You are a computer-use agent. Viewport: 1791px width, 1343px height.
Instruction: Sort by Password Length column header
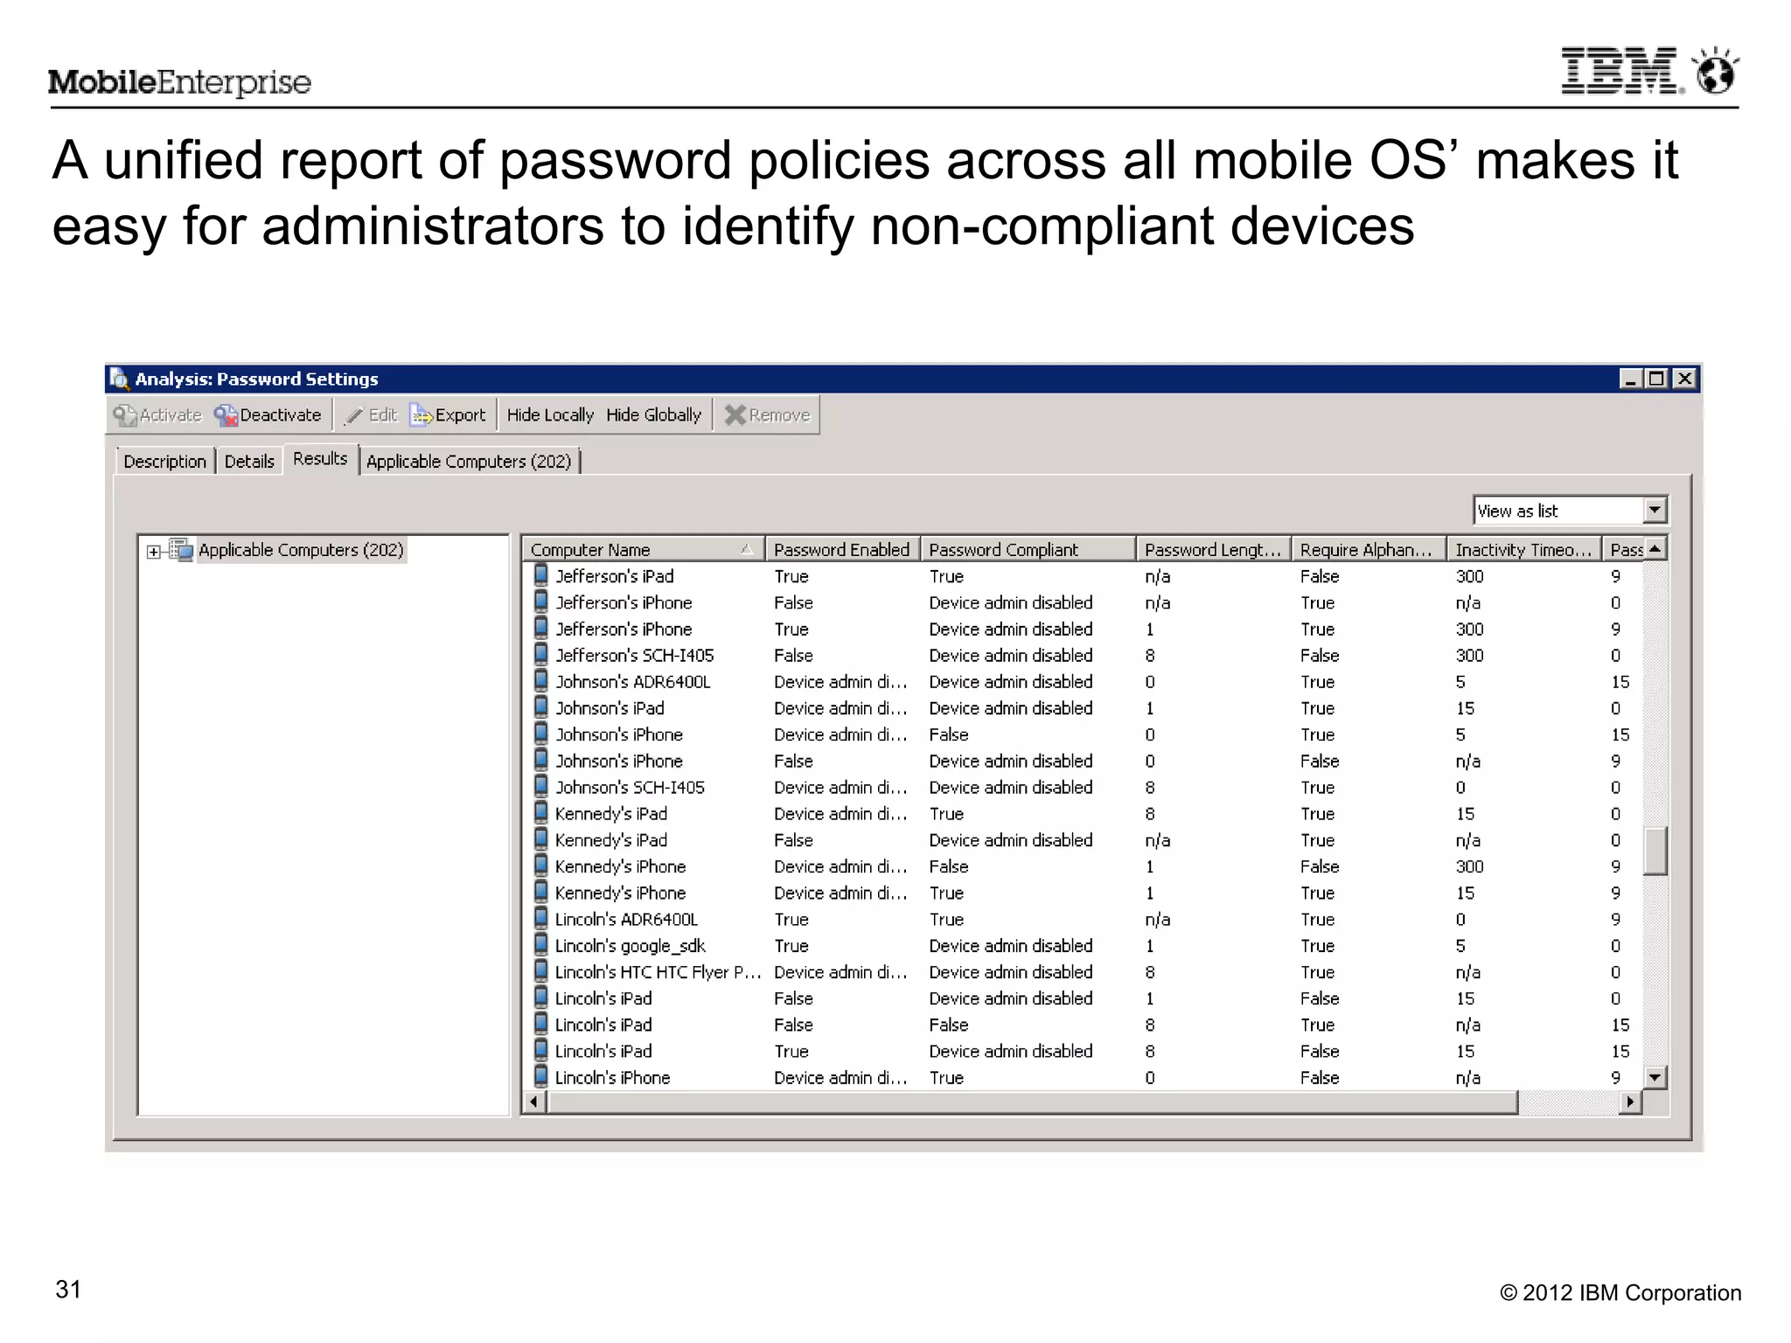click(x=1214, y=550)
